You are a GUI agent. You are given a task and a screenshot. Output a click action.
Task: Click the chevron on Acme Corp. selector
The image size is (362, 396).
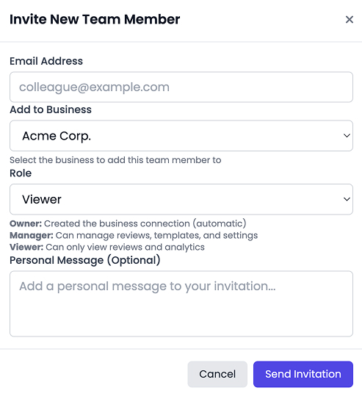pos(347,136)
